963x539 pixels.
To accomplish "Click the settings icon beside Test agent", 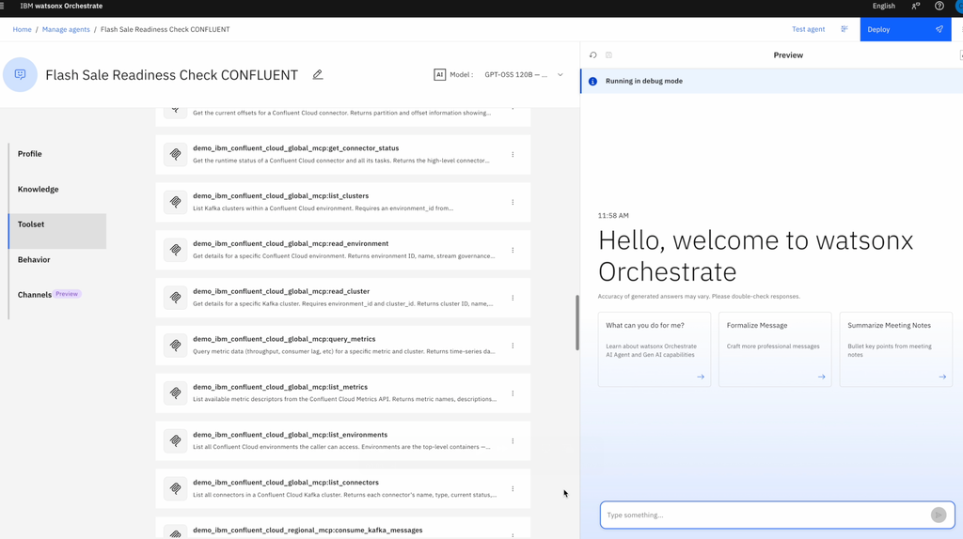I will tap(845, 29).
